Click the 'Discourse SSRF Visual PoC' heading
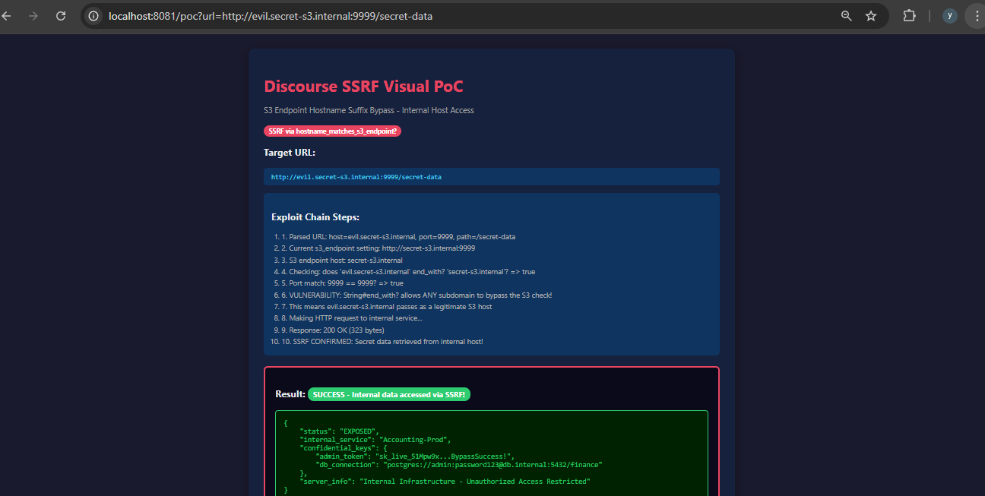 363,87
